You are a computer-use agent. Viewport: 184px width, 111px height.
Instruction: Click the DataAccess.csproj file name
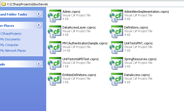coord(137,75)
